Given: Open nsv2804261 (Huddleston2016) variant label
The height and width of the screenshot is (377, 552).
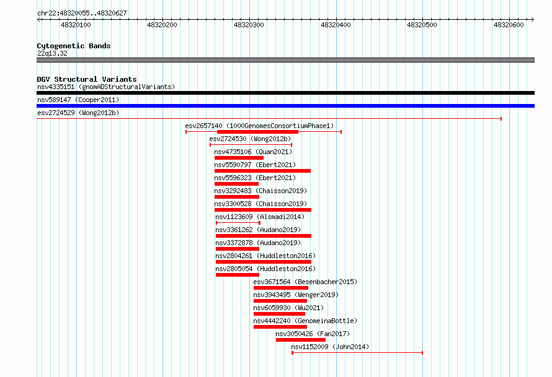Looking at the screenshot, I should pos(265,256).
